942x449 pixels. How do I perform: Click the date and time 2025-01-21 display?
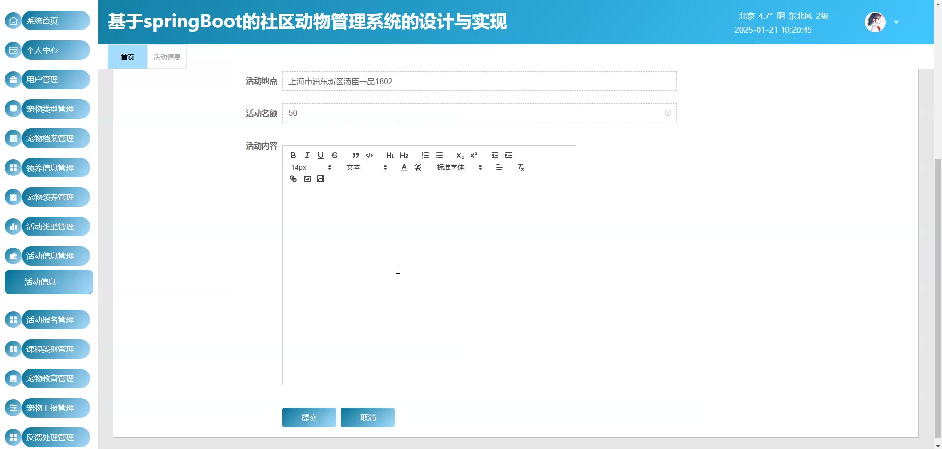coord(773,30)
